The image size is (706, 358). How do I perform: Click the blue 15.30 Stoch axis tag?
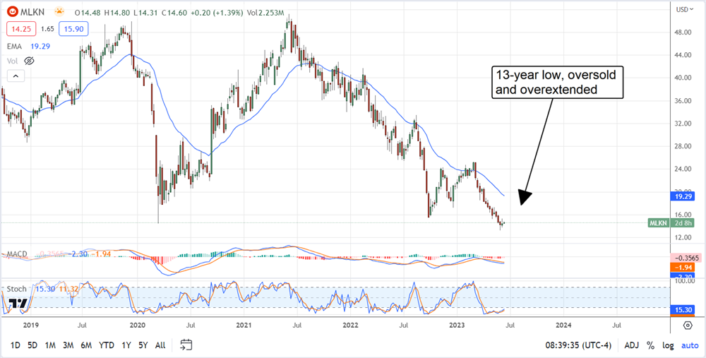(683, 310)
